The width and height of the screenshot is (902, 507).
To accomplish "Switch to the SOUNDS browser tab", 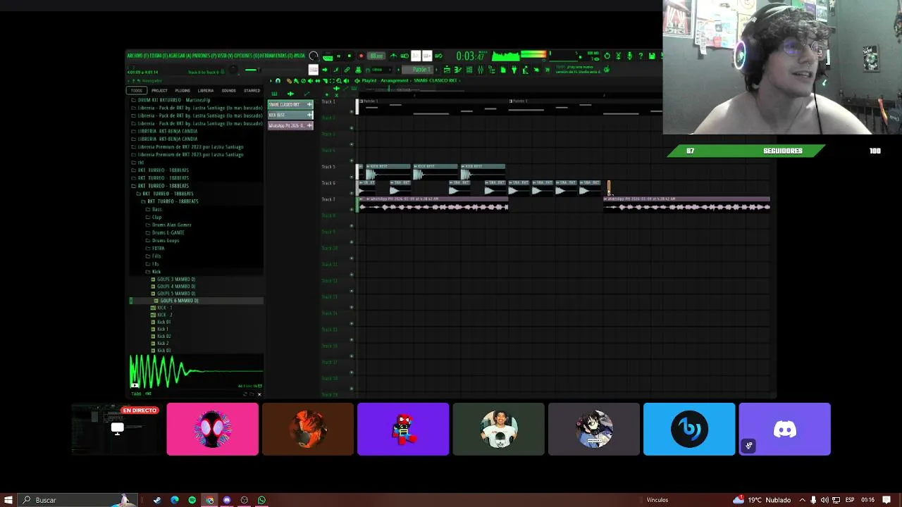I will click(x=229, y=90).
